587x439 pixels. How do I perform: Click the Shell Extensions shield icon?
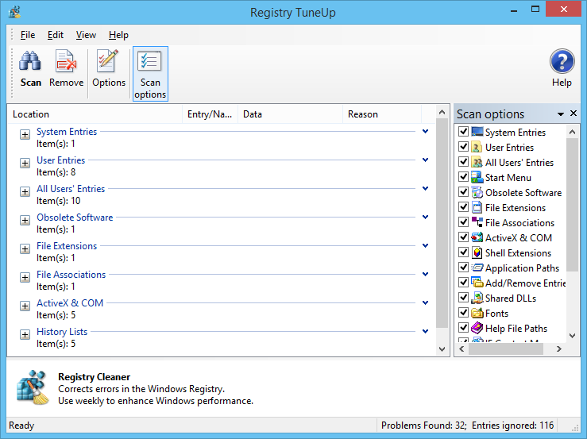[x=477, y=252]
